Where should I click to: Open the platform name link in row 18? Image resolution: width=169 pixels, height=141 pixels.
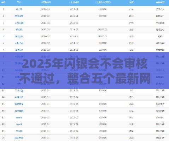(19, 124)
